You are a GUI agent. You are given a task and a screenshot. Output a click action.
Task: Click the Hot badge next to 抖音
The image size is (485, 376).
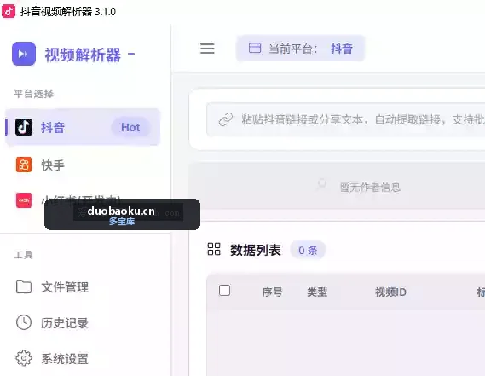pos(130,128)
